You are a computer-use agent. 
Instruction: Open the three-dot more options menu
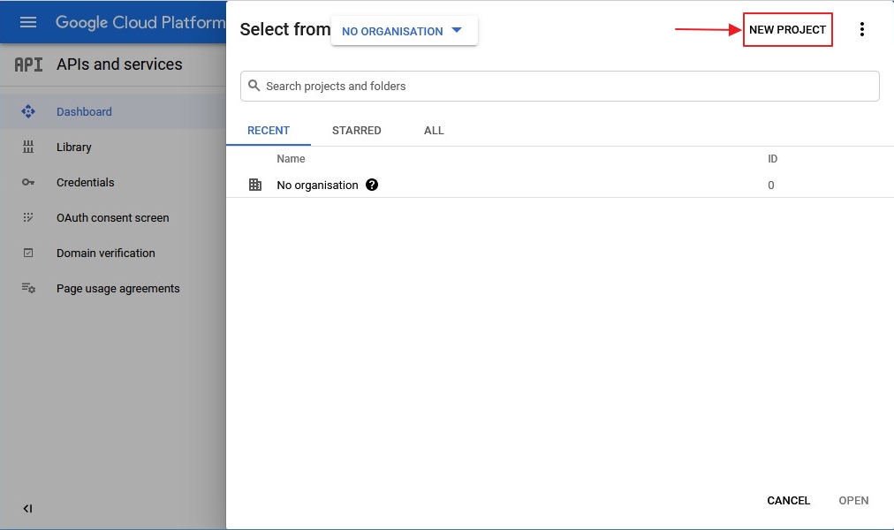pyautogui.click(x=861, y=30)
